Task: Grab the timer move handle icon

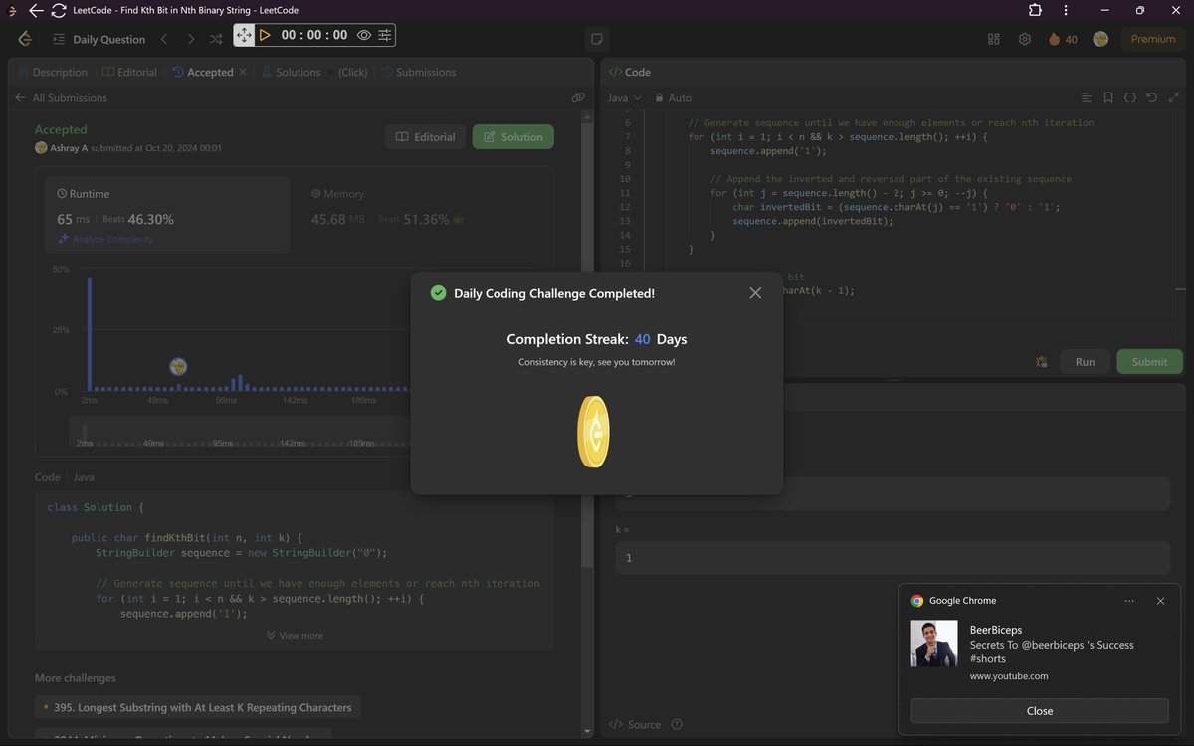Action: point(244,35)
